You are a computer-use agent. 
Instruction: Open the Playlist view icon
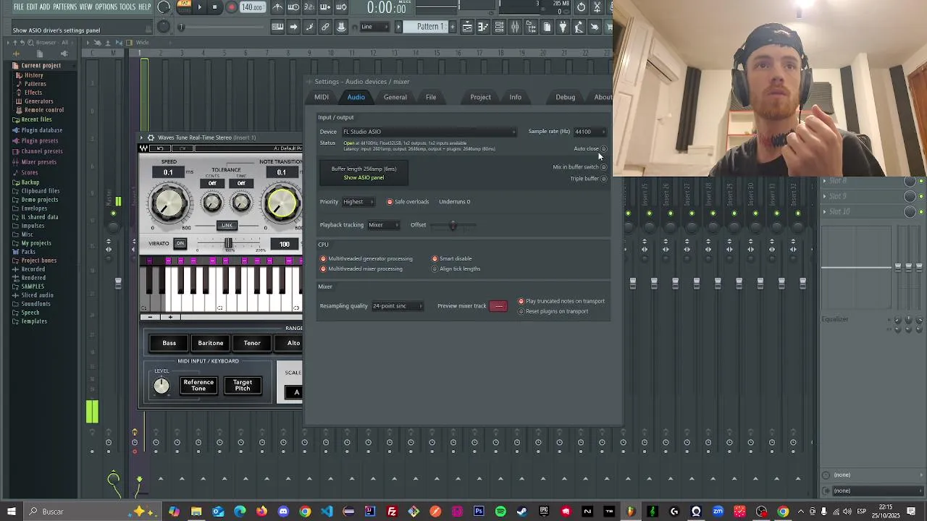467,27
